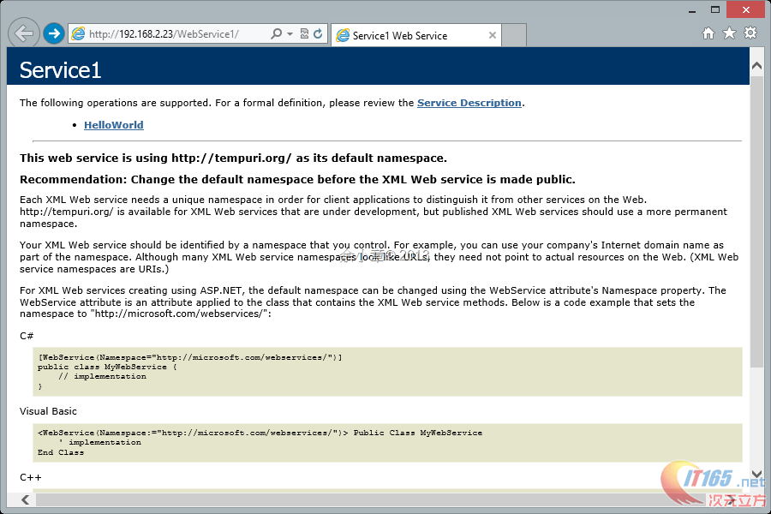Viewport: 771px width, 514px height.
Task: Click the C# '[WebService(Namespace=' code line
Action: point(190,357)
